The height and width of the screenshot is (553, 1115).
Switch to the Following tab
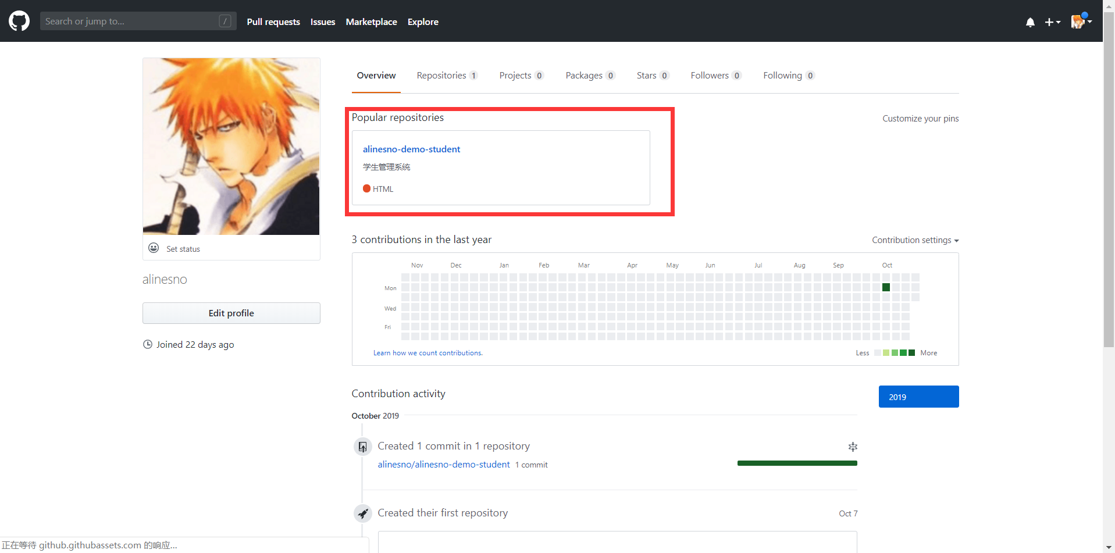pyautogui.click(x=789, y=76)
